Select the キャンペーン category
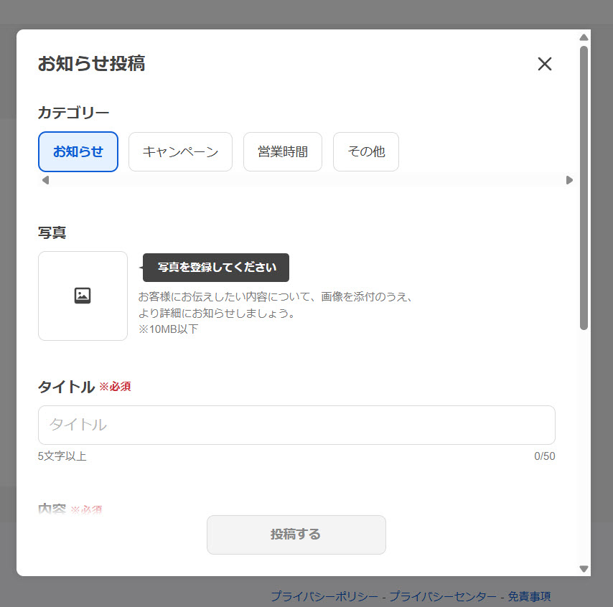613x607 pixels. point(180,151)
